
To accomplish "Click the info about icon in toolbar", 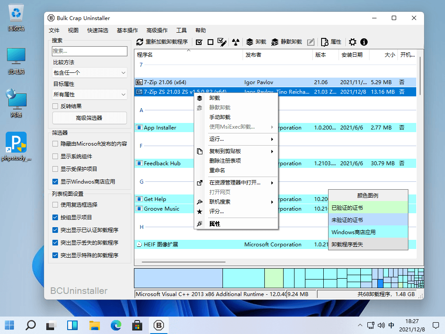I will pyautogui.click(x=364, y=42).
